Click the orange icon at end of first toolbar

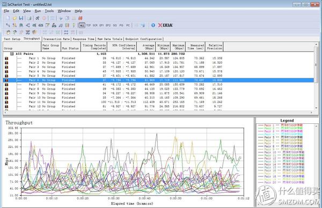click(80, 18)
